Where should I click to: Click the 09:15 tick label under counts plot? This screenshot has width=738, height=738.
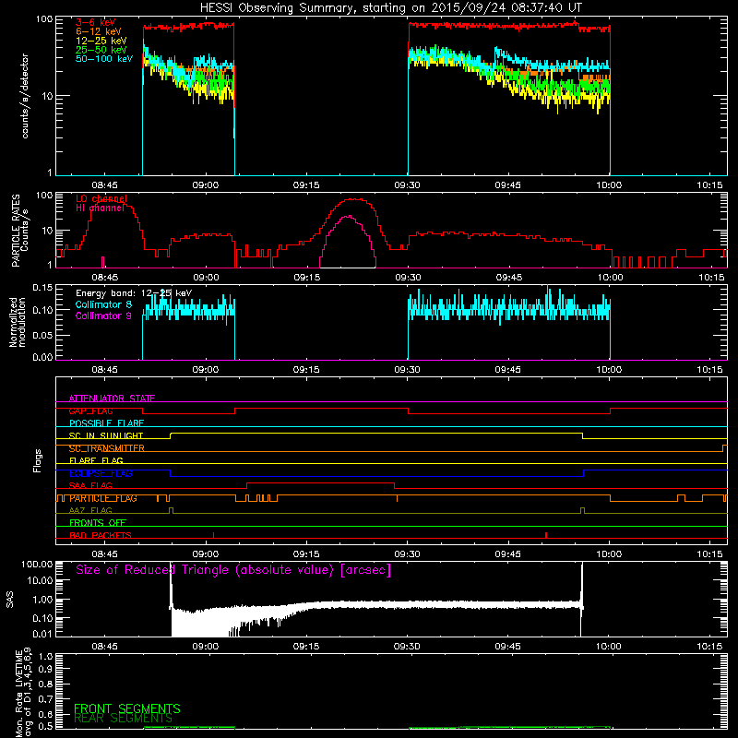coord(306,185)
